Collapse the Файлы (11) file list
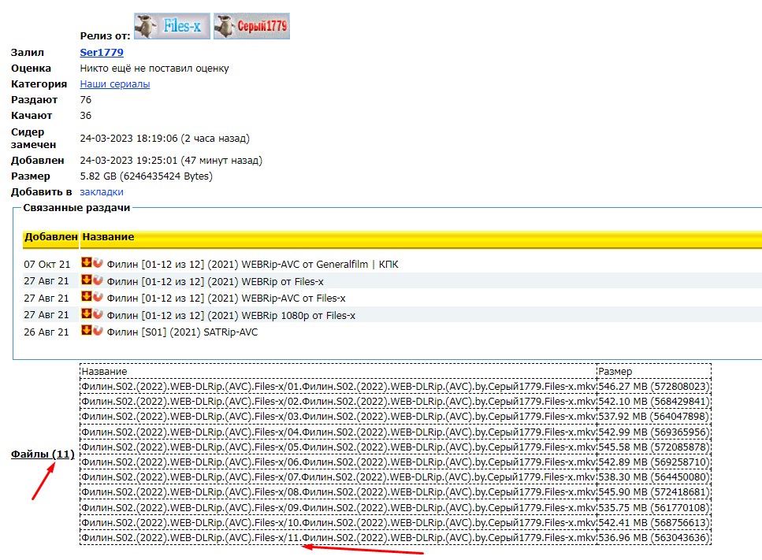This screenshot has height=560, width=762. coord(43,454)
